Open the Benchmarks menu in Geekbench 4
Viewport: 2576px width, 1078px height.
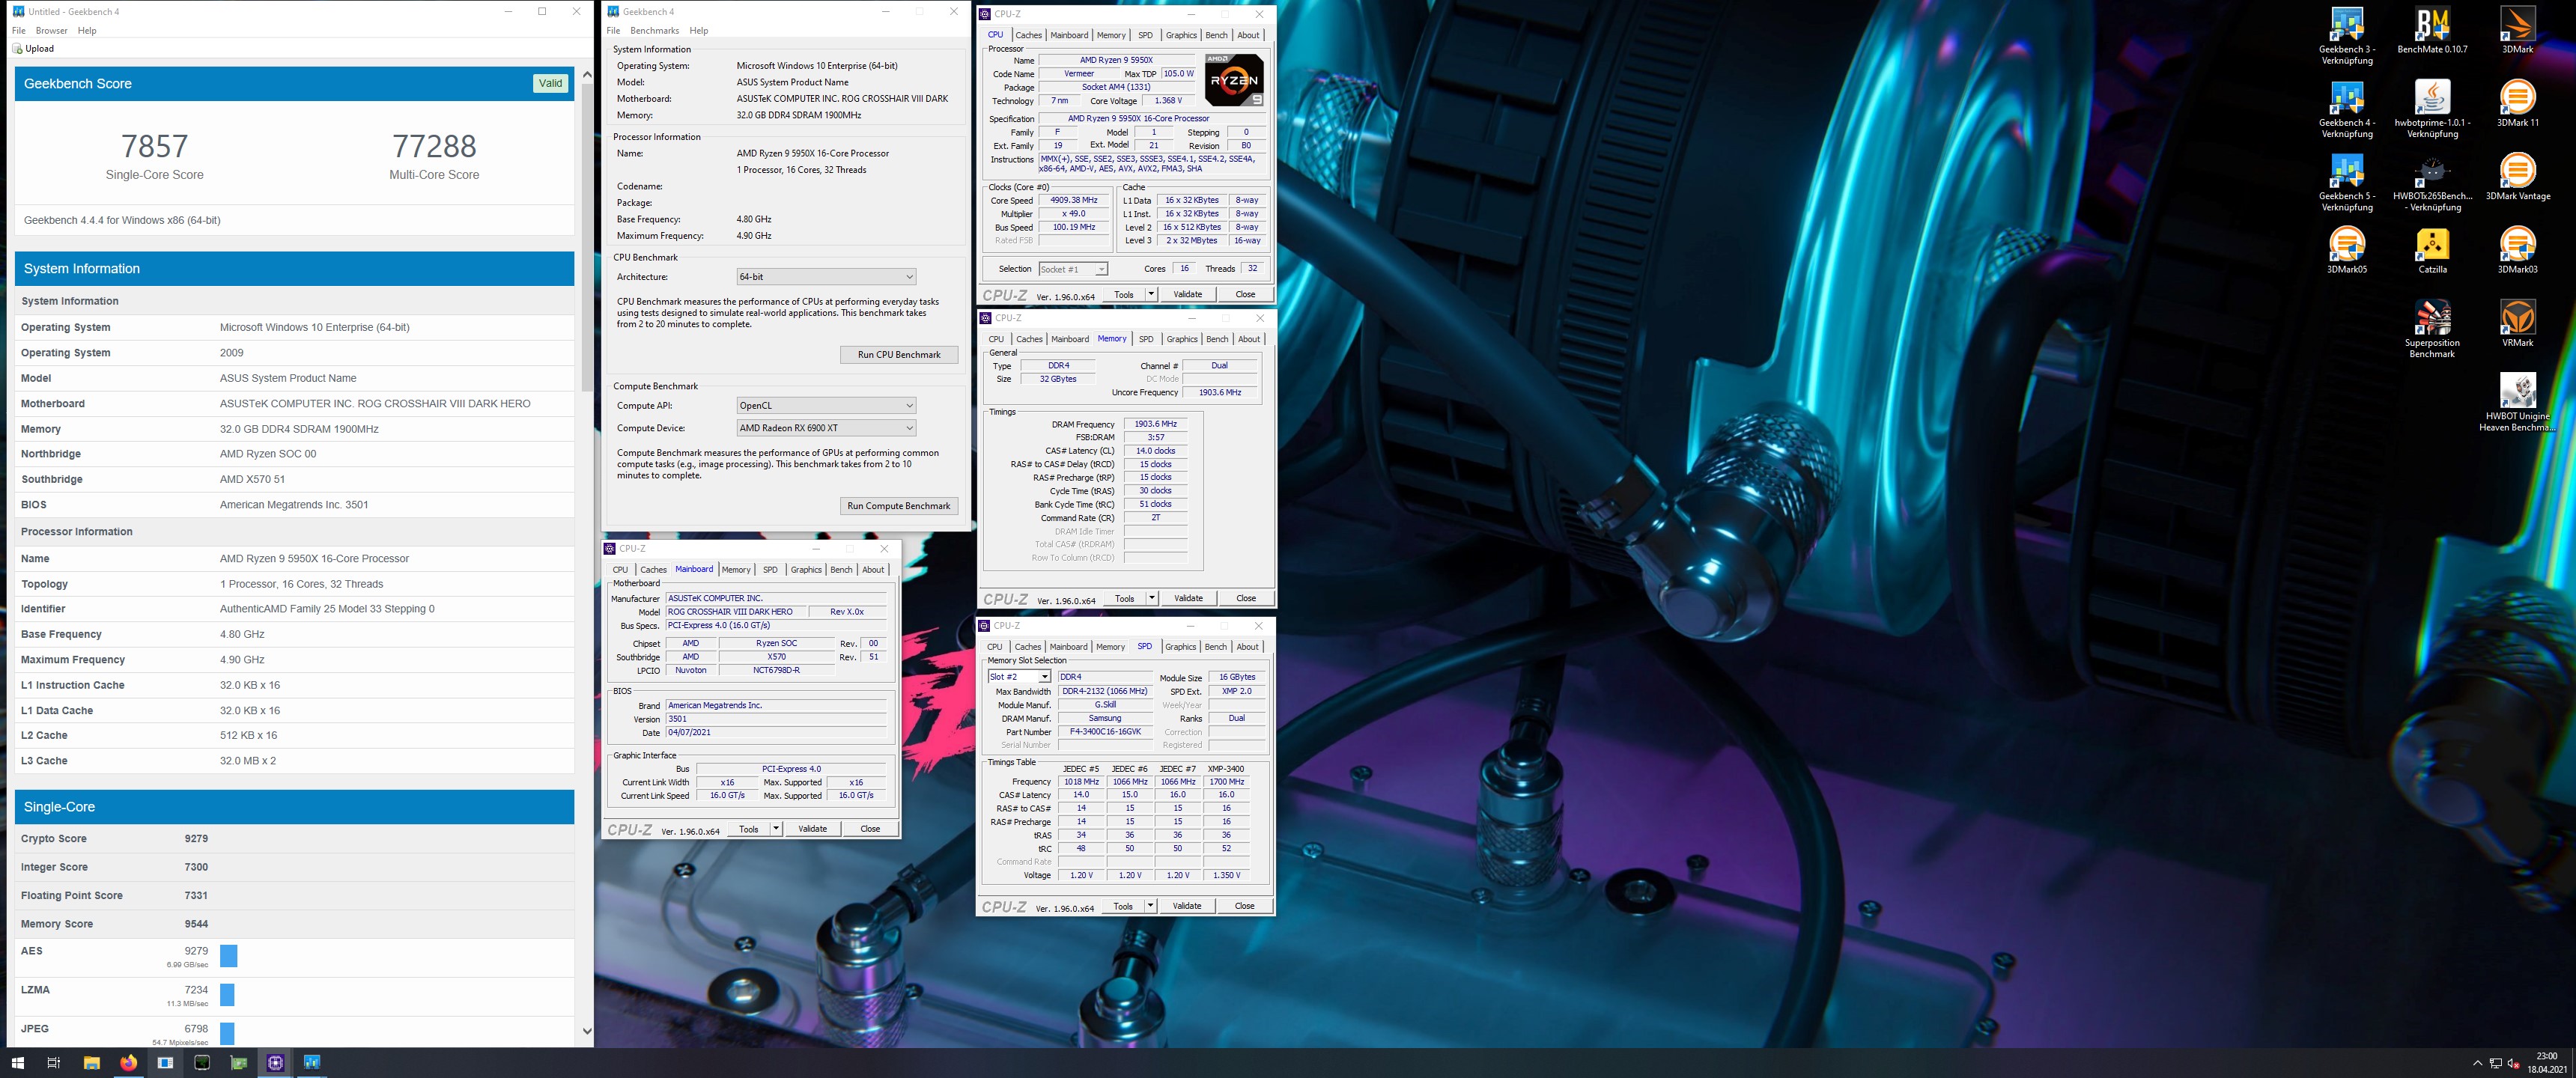click(654, 31)
